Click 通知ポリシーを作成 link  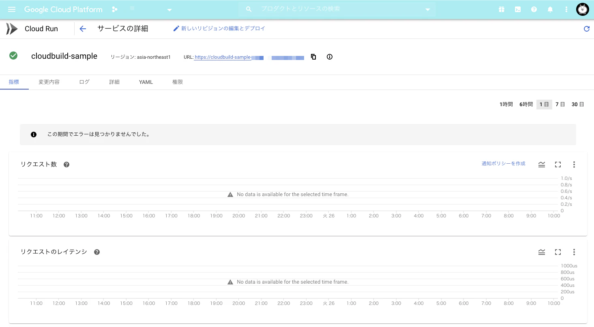point(503,164)
